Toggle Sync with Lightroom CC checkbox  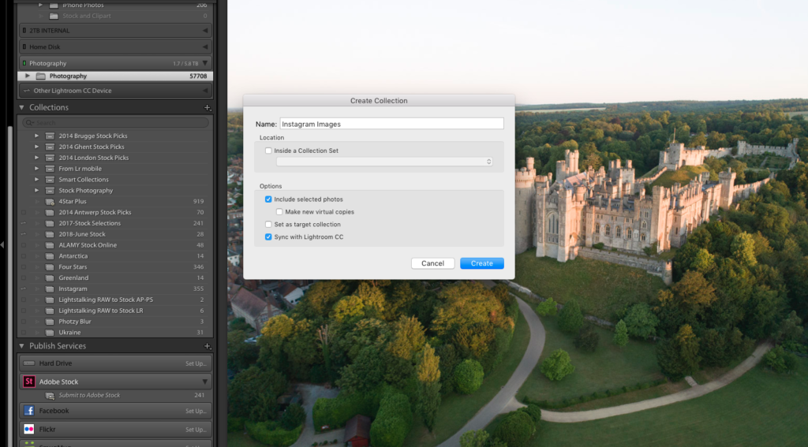(268, 237)
